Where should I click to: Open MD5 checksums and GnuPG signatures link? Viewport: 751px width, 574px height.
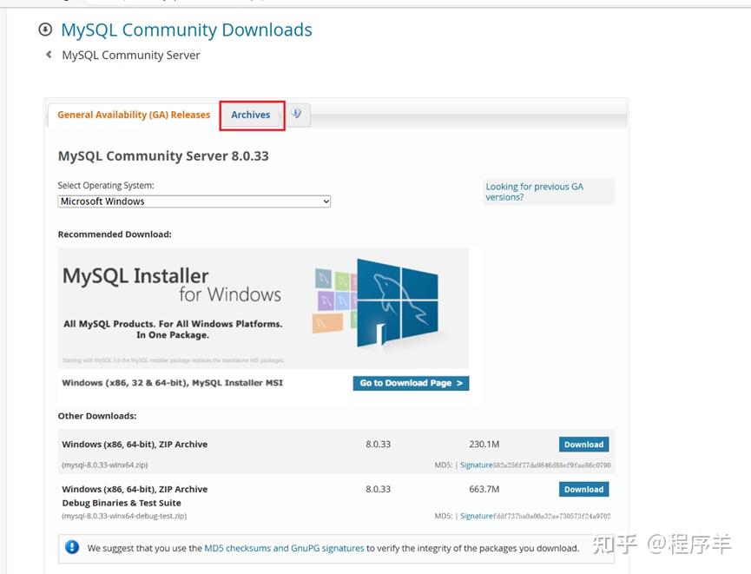284,548
